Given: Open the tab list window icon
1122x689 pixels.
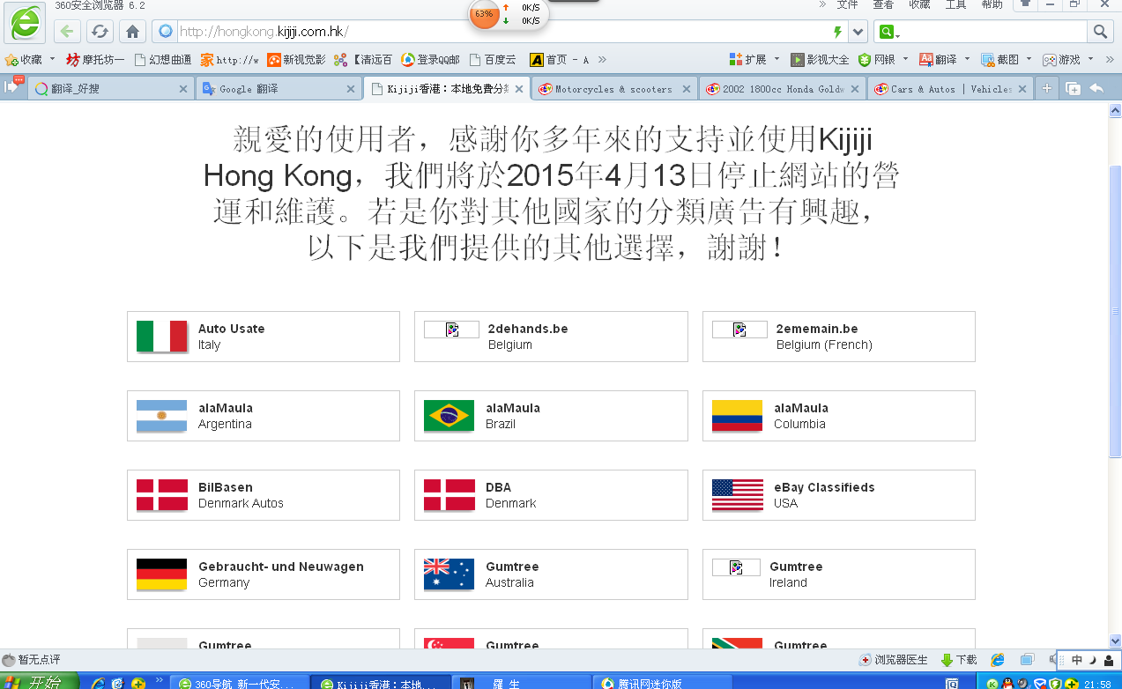Looking at the screenshot, I should [x=1073, y=88].
